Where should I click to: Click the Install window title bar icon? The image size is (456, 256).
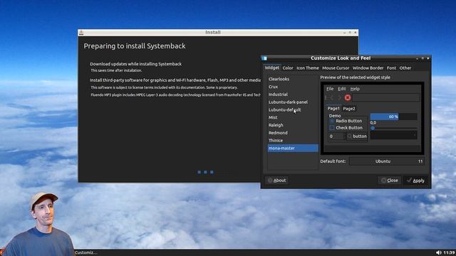click(x=81, y=33)
